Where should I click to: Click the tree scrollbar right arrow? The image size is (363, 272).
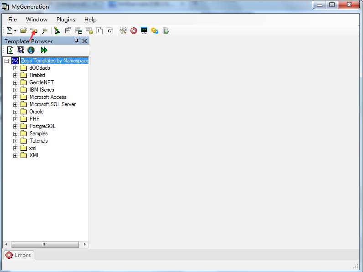click(84, 244)
